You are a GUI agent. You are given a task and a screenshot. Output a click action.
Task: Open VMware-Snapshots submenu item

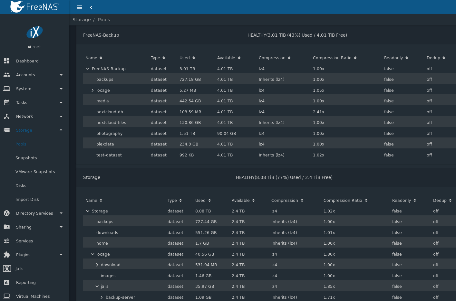(x=35, y=172)
